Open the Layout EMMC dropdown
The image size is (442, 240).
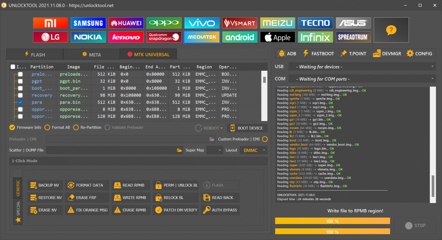click(254, 150)
